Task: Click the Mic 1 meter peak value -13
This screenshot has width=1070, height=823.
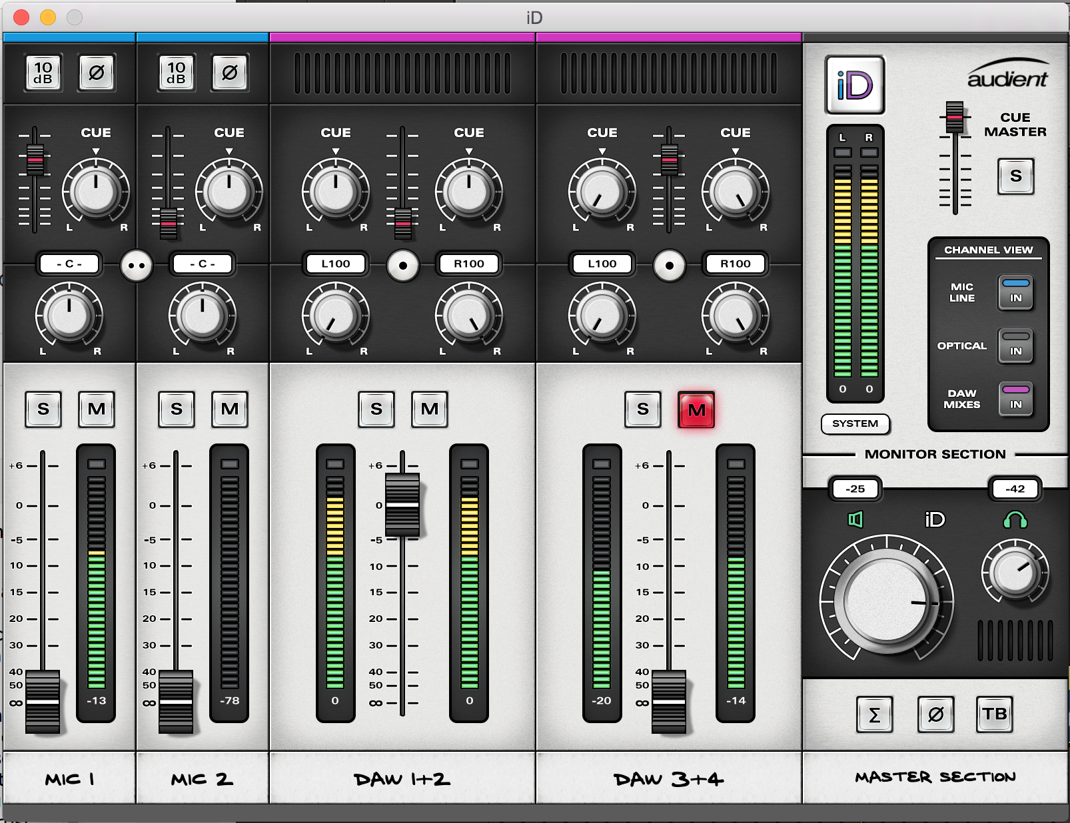Action: [97, 700]
